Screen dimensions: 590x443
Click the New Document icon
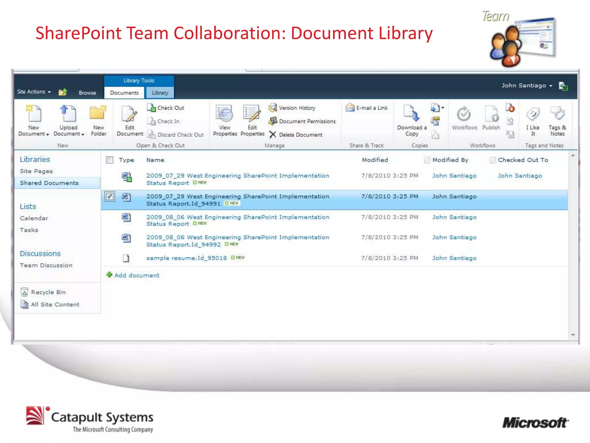(34, 113)
